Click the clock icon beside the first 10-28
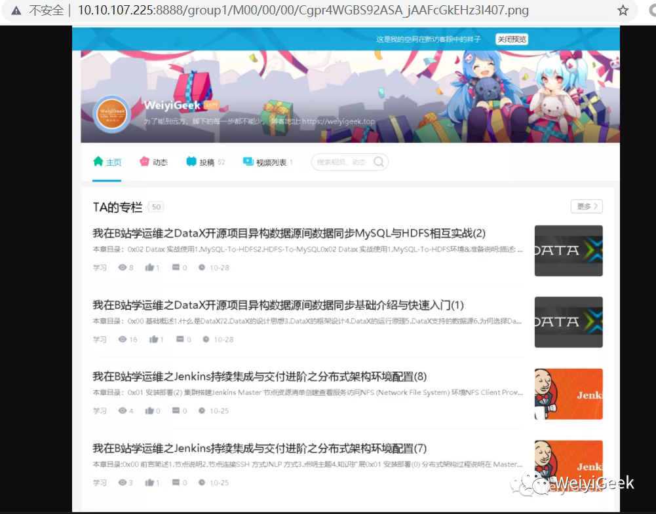Image resolution: width=656 pixels, height=514 pixels. pos(202,267)
